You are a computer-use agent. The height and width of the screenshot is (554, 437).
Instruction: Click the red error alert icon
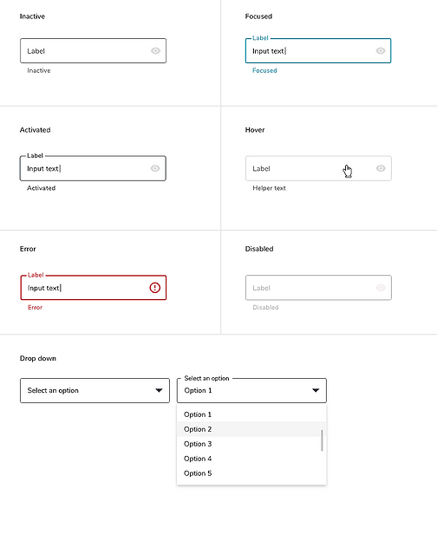[154, 288]
